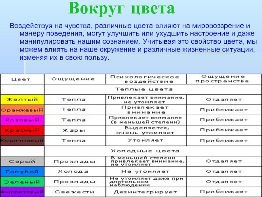The image size is (262, 197).
Task: Select "Выделяется, очень утомляет" cell
Action: click(x=145, y=130)
